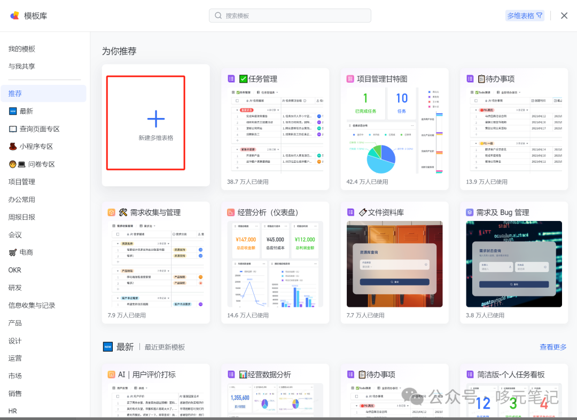
Task: Click the 42.4 万人已使用 usage text
Action: [367, 181]
